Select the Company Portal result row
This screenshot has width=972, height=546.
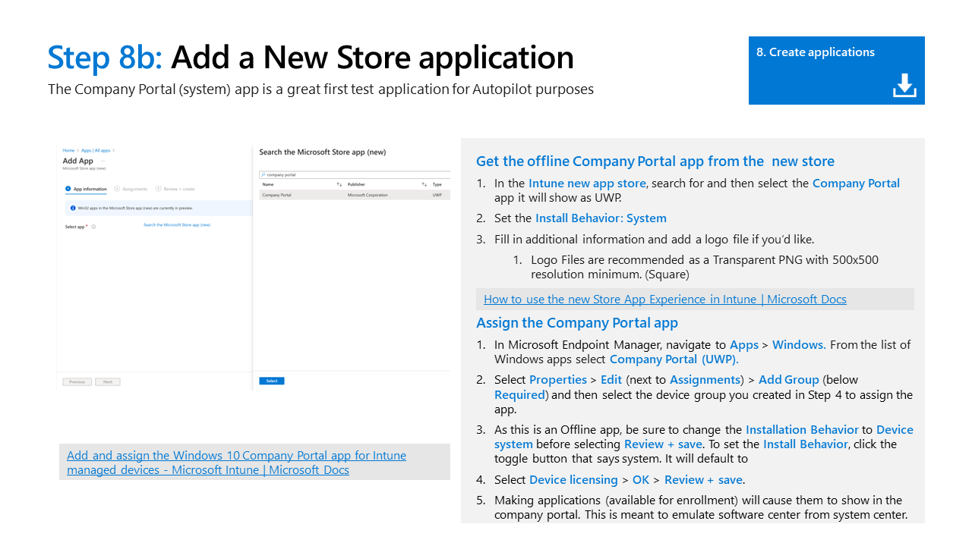pos(355,195)
